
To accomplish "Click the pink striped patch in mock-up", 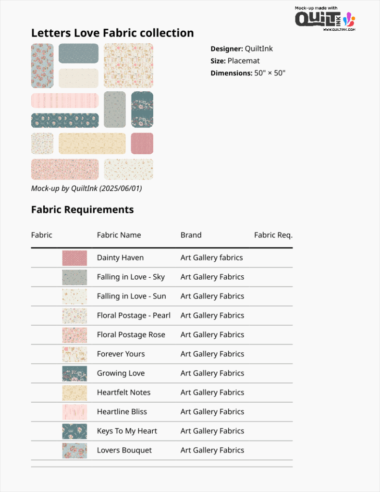I will point(65,100).
